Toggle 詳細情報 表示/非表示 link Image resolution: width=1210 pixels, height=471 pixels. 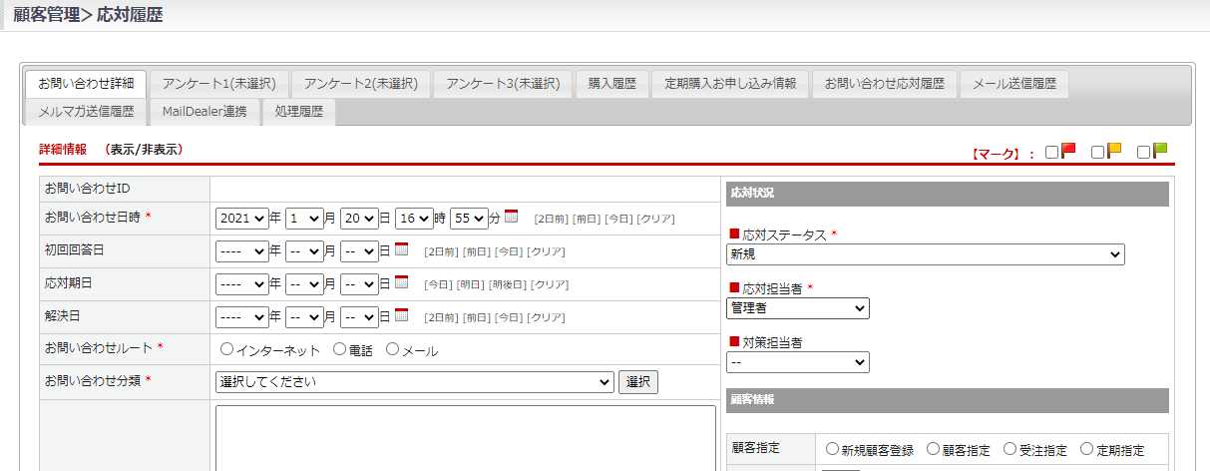click(x=146, y=150)
